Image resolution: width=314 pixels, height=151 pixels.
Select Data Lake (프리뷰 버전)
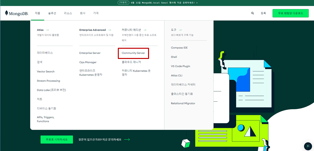(52, 90)
